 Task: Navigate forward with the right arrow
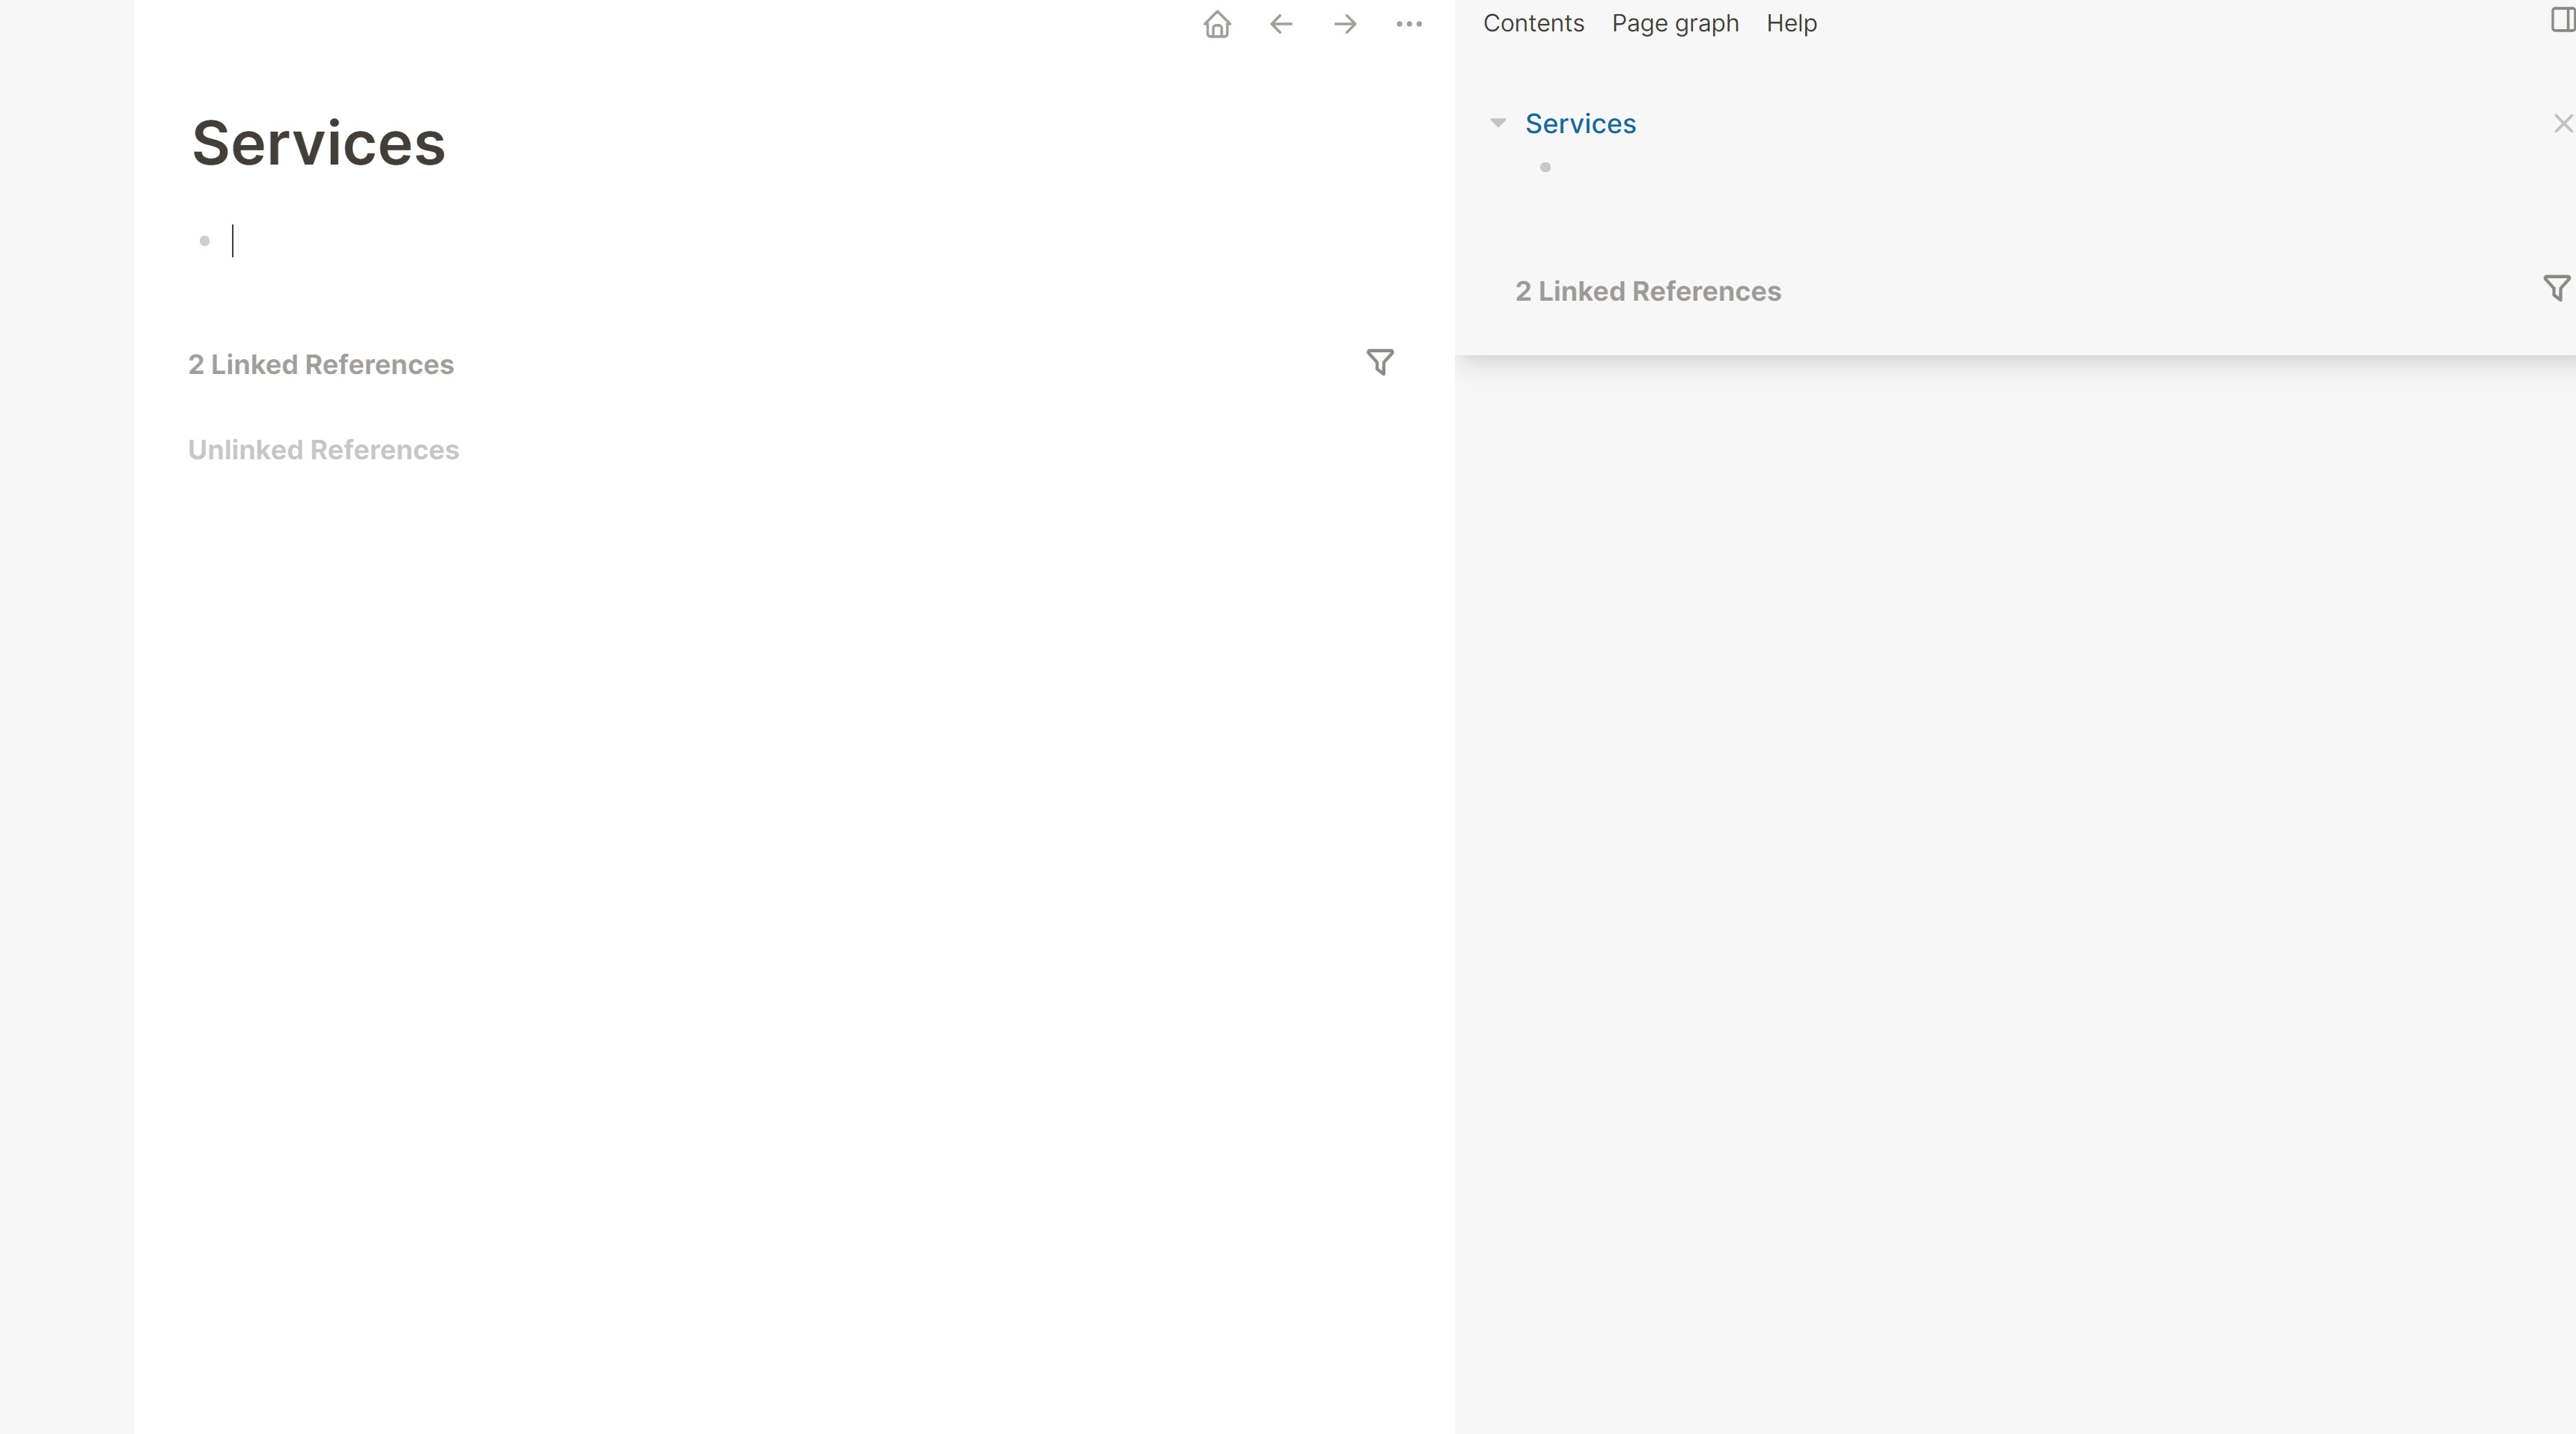click(x=1345, y=24)
